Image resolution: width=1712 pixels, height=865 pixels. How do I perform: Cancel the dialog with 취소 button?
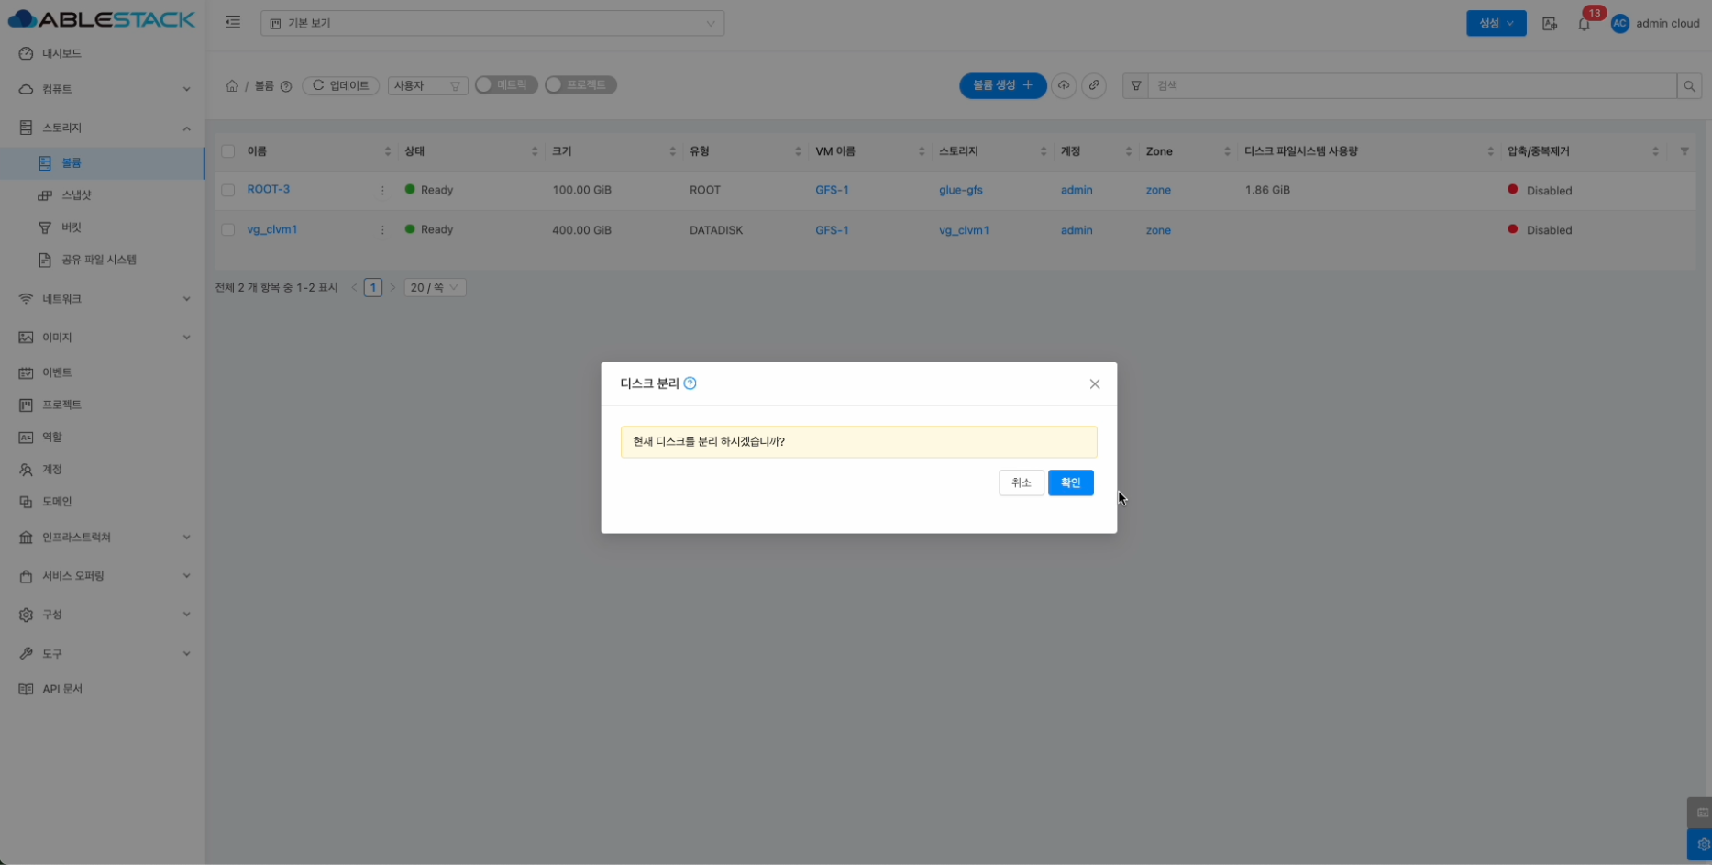coord(1021,482)
